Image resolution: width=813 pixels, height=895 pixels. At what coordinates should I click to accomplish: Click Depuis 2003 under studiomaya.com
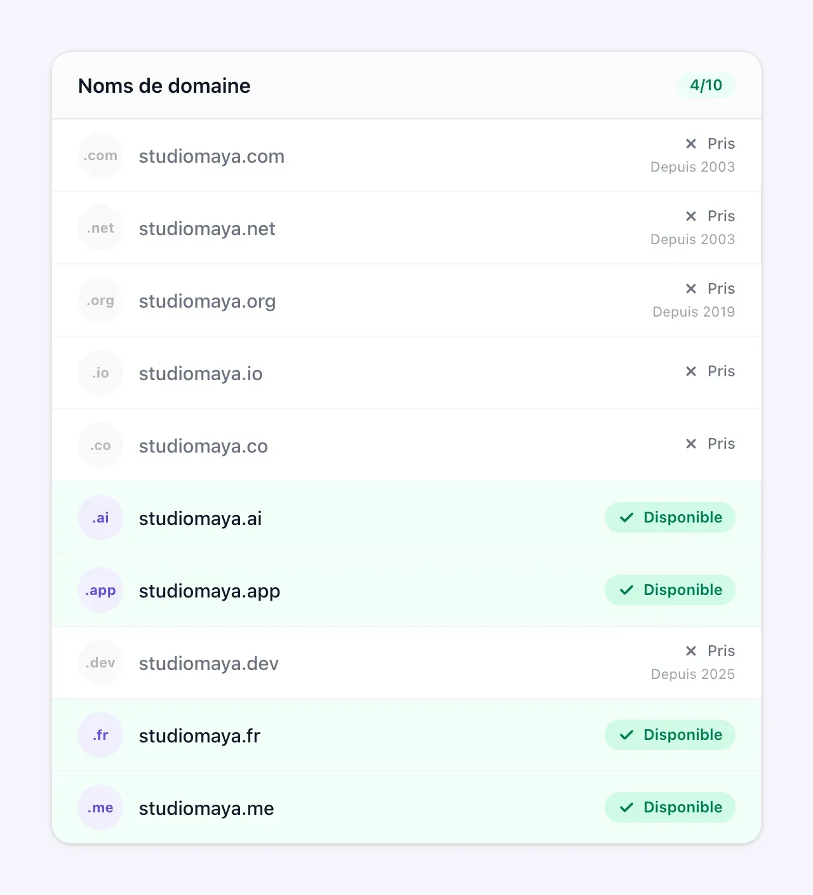coord(692,167)
